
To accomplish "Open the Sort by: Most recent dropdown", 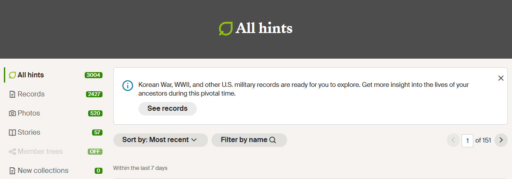I will point(160,140).
